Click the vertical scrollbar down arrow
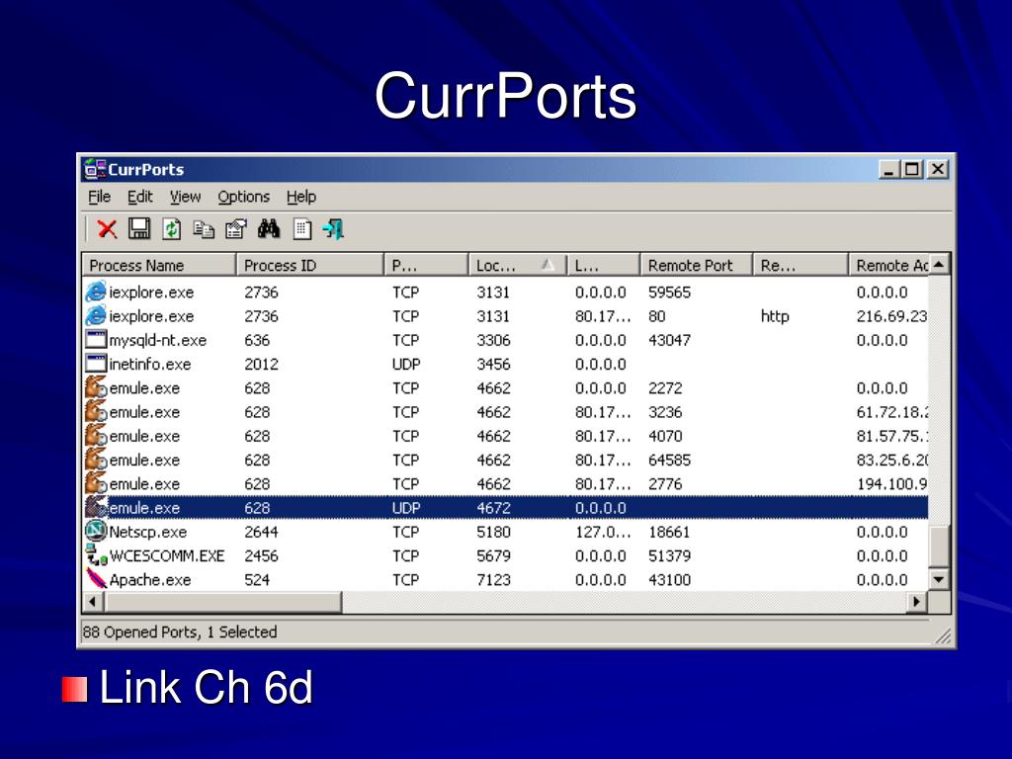Viewport: 1012px width, 759px height. (939, 579)
